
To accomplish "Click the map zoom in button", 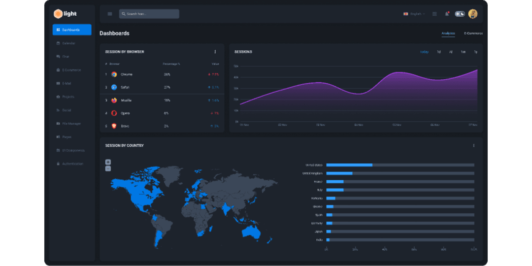I will pyautogui.click(x=108, y=162).
